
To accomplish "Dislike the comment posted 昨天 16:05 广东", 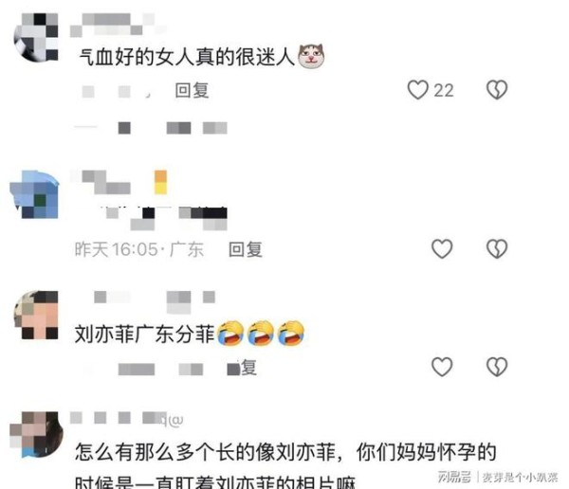I will click(497, 249).
